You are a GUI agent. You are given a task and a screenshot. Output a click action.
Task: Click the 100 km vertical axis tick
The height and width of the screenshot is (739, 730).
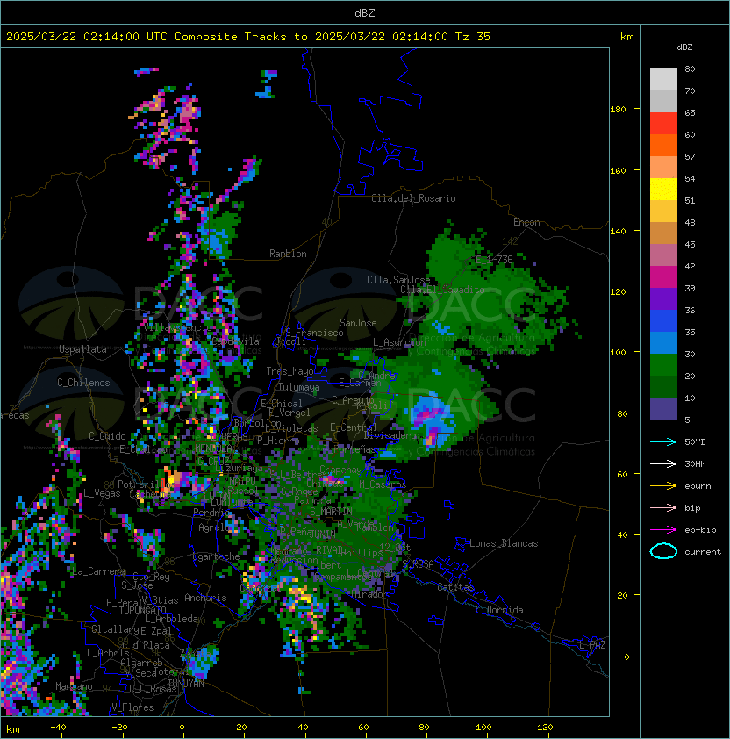pos(618,353)
